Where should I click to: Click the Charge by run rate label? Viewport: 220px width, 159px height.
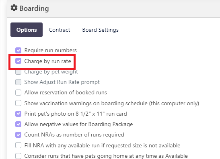click(48, 61)
